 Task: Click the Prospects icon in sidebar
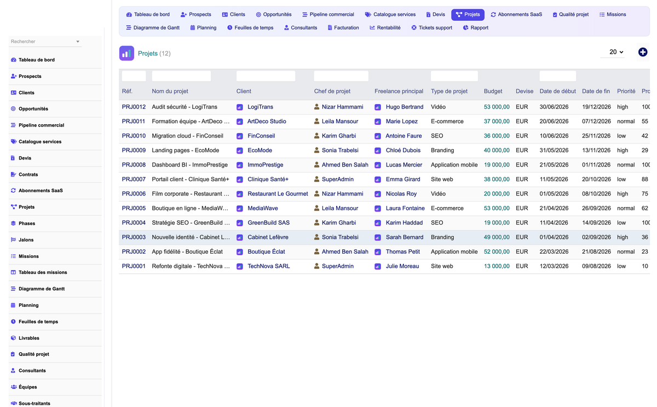pos(14,76)
